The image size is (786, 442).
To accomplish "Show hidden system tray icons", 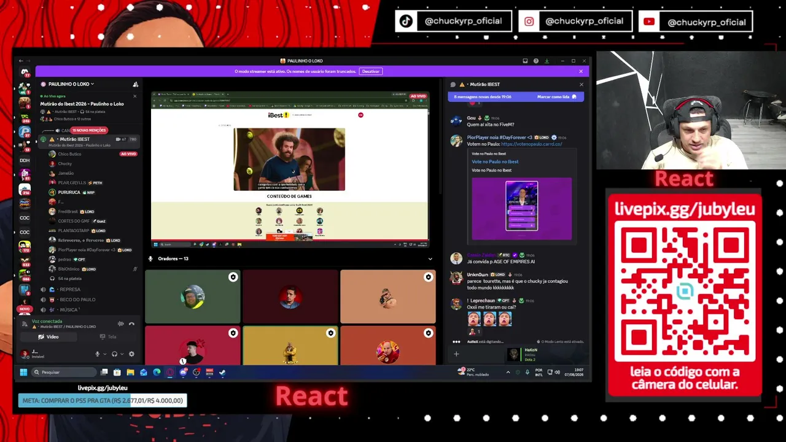I will click(508, 372).
